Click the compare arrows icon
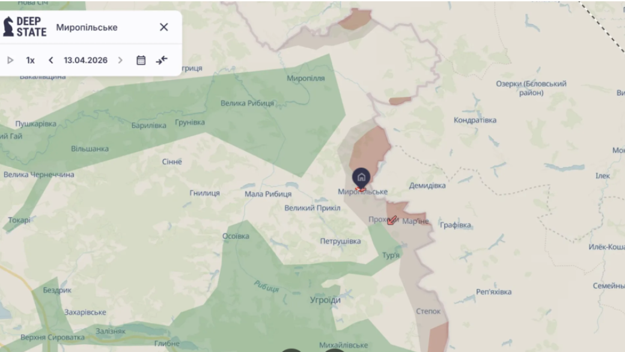The width and height of the screenshot is (625, 352). point(162,60)
